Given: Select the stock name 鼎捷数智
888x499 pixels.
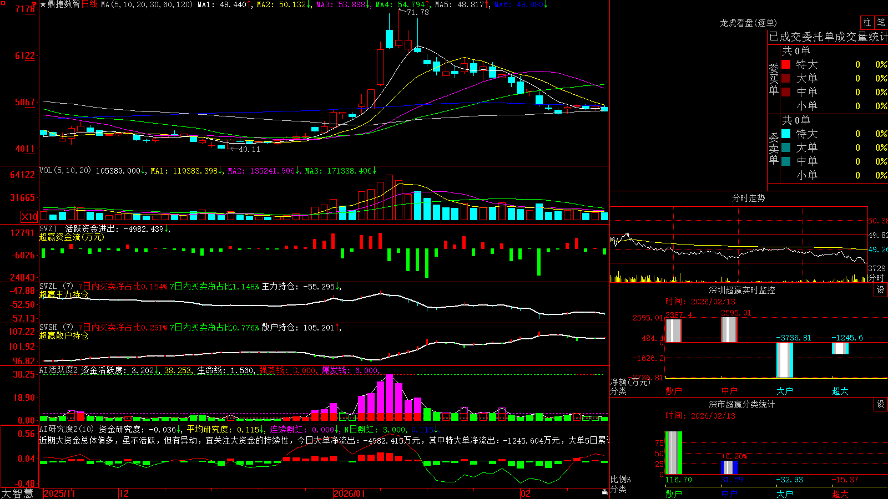Looking at the screenshot, I should click(x=64, y=4).
